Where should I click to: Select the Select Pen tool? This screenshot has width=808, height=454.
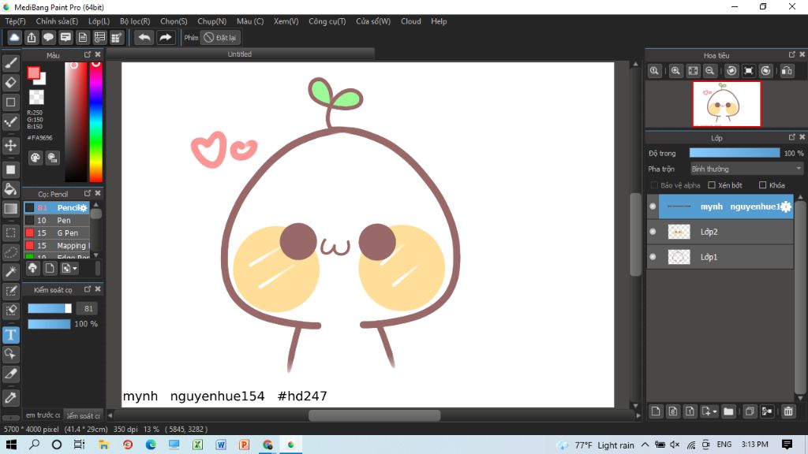[x=11, y=292]
